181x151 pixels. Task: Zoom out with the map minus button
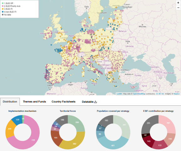click(178, 8)
